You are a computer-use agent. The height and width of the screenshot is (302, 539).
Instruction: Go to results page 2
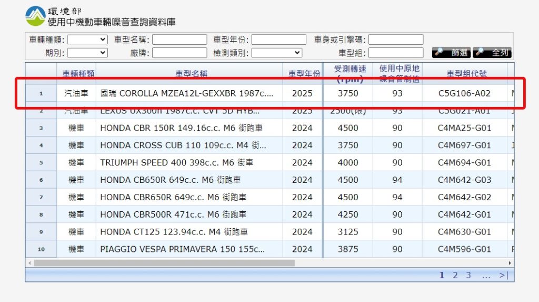(455, 275)
